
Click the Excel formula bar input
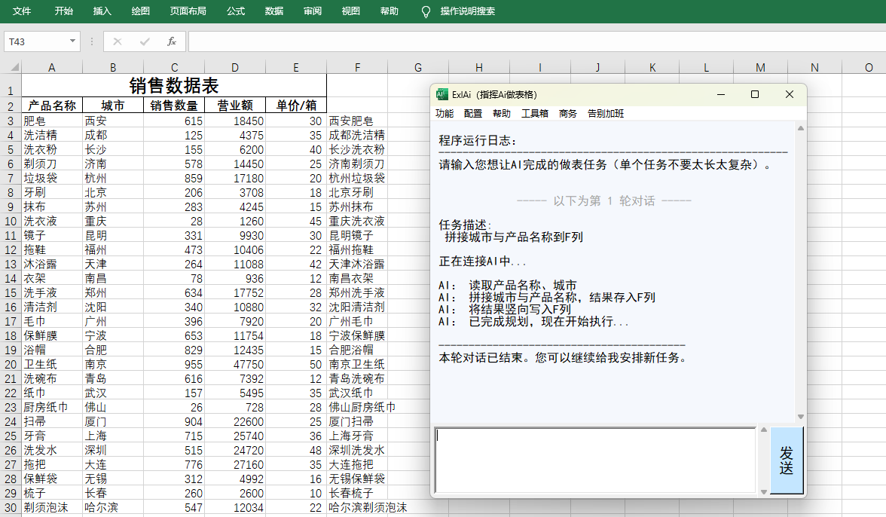(x=536, y=41)
